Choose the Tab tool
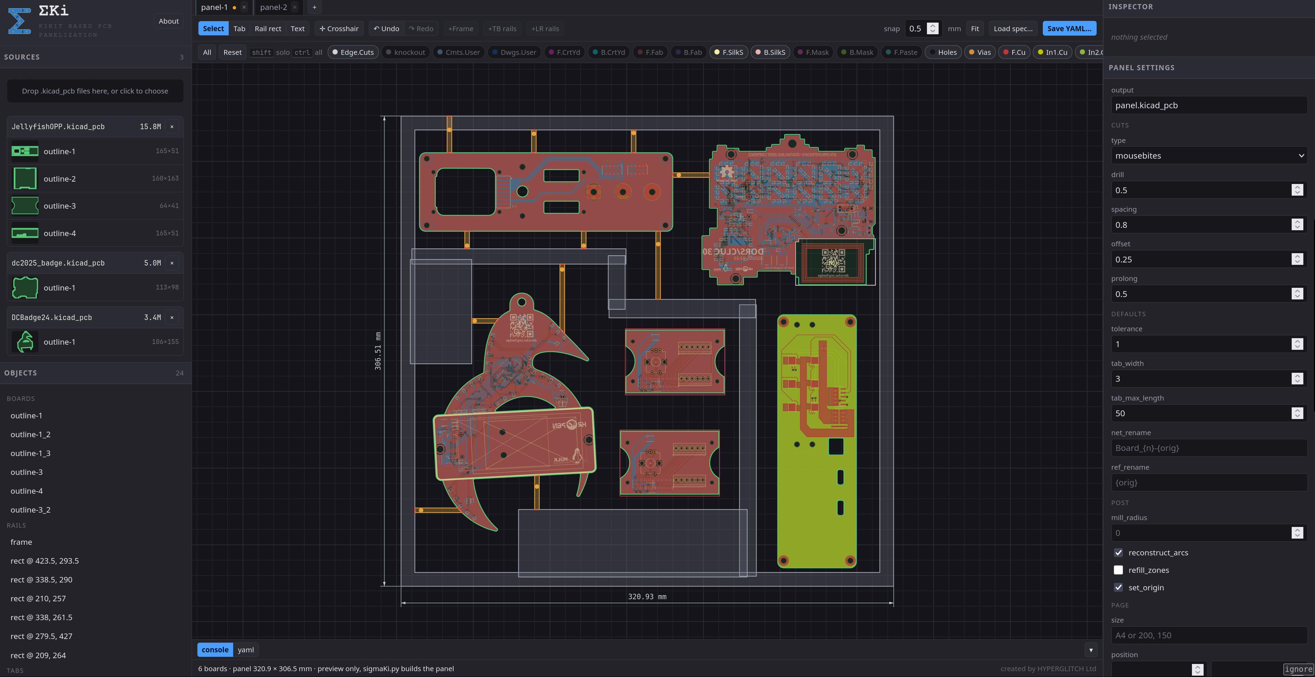The width and height of the screenshot is (1315, 677). point(239,28)
